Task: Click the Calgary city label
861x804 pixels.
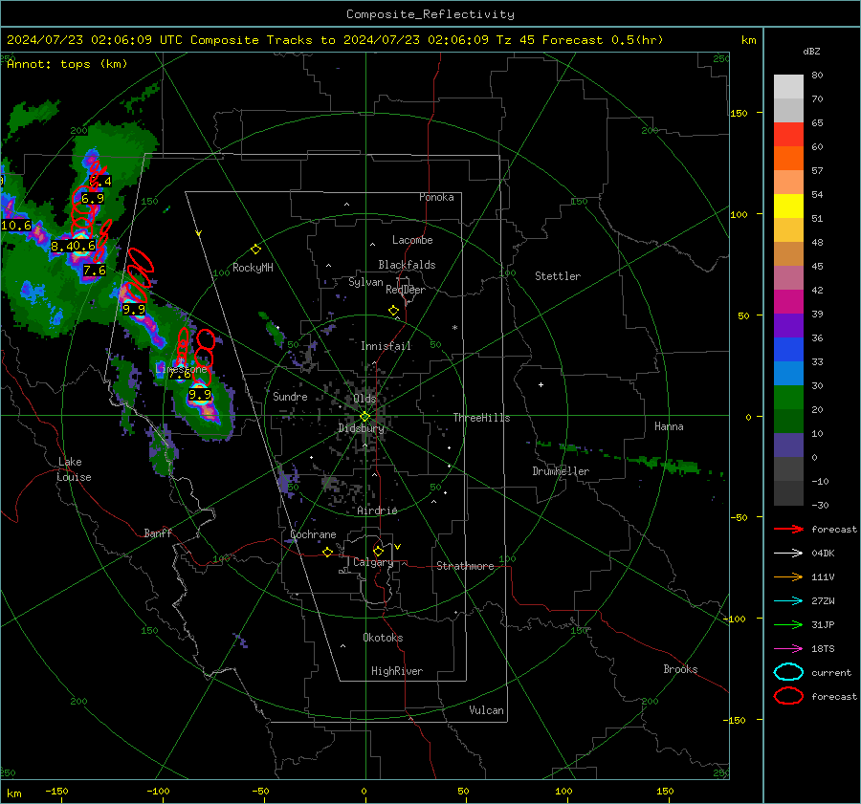Action: point(373,562)
